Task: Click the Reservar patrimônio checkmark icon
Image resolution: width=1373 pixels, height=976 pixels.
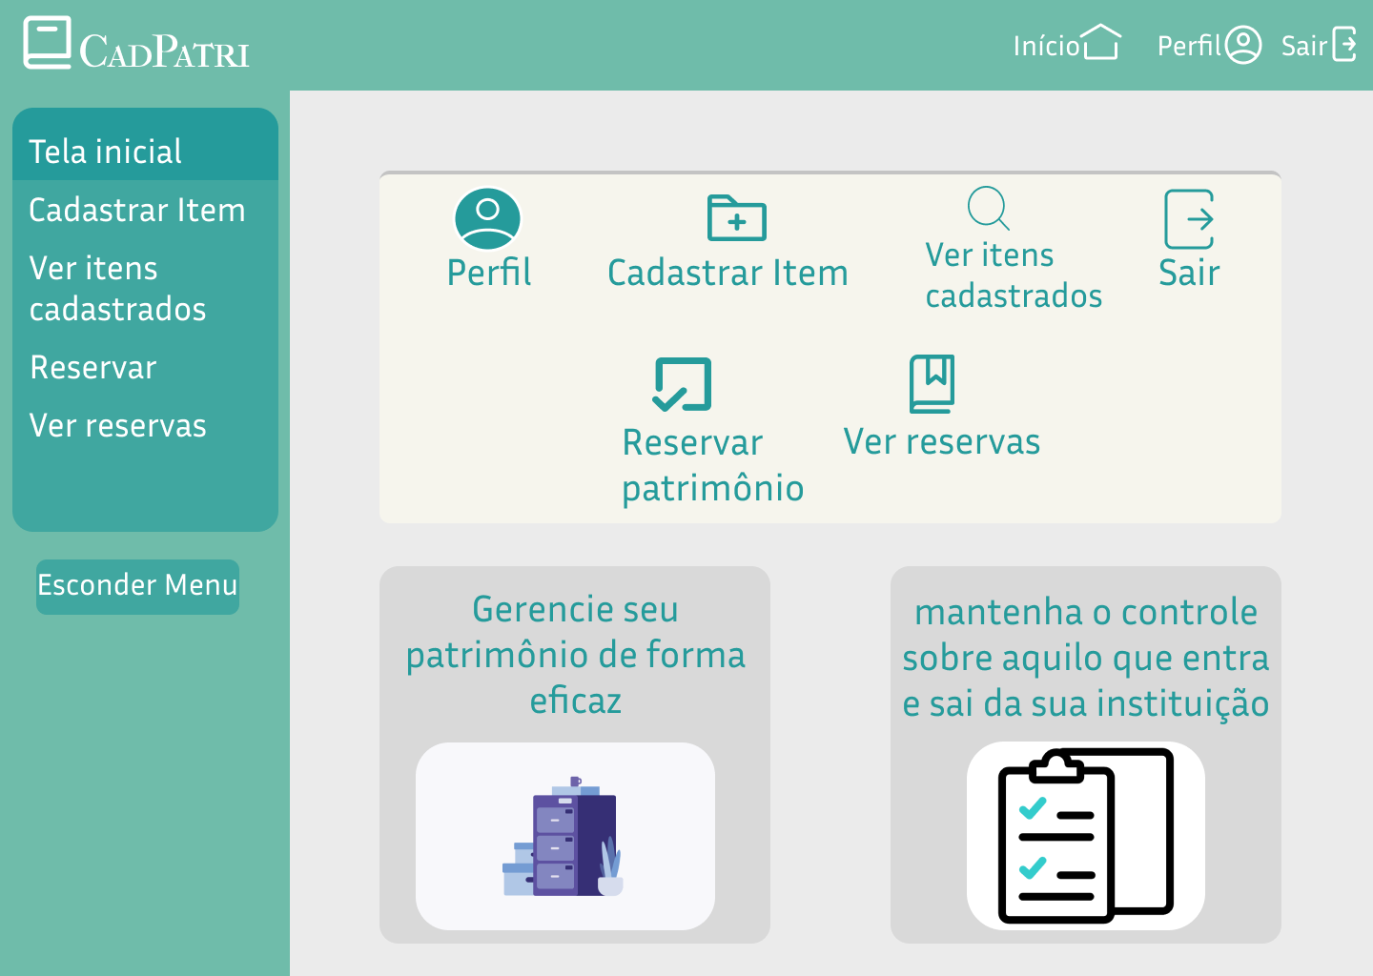Action: pyautogui.click(x=682, y=384)
